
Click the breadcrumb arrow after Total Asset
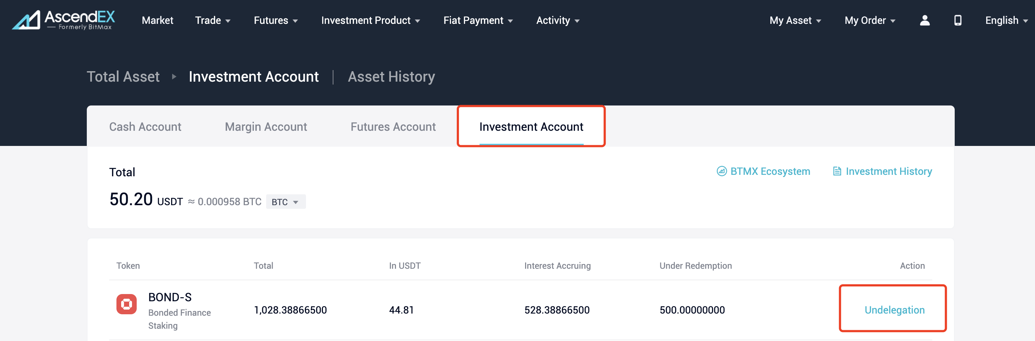(174, 77)
